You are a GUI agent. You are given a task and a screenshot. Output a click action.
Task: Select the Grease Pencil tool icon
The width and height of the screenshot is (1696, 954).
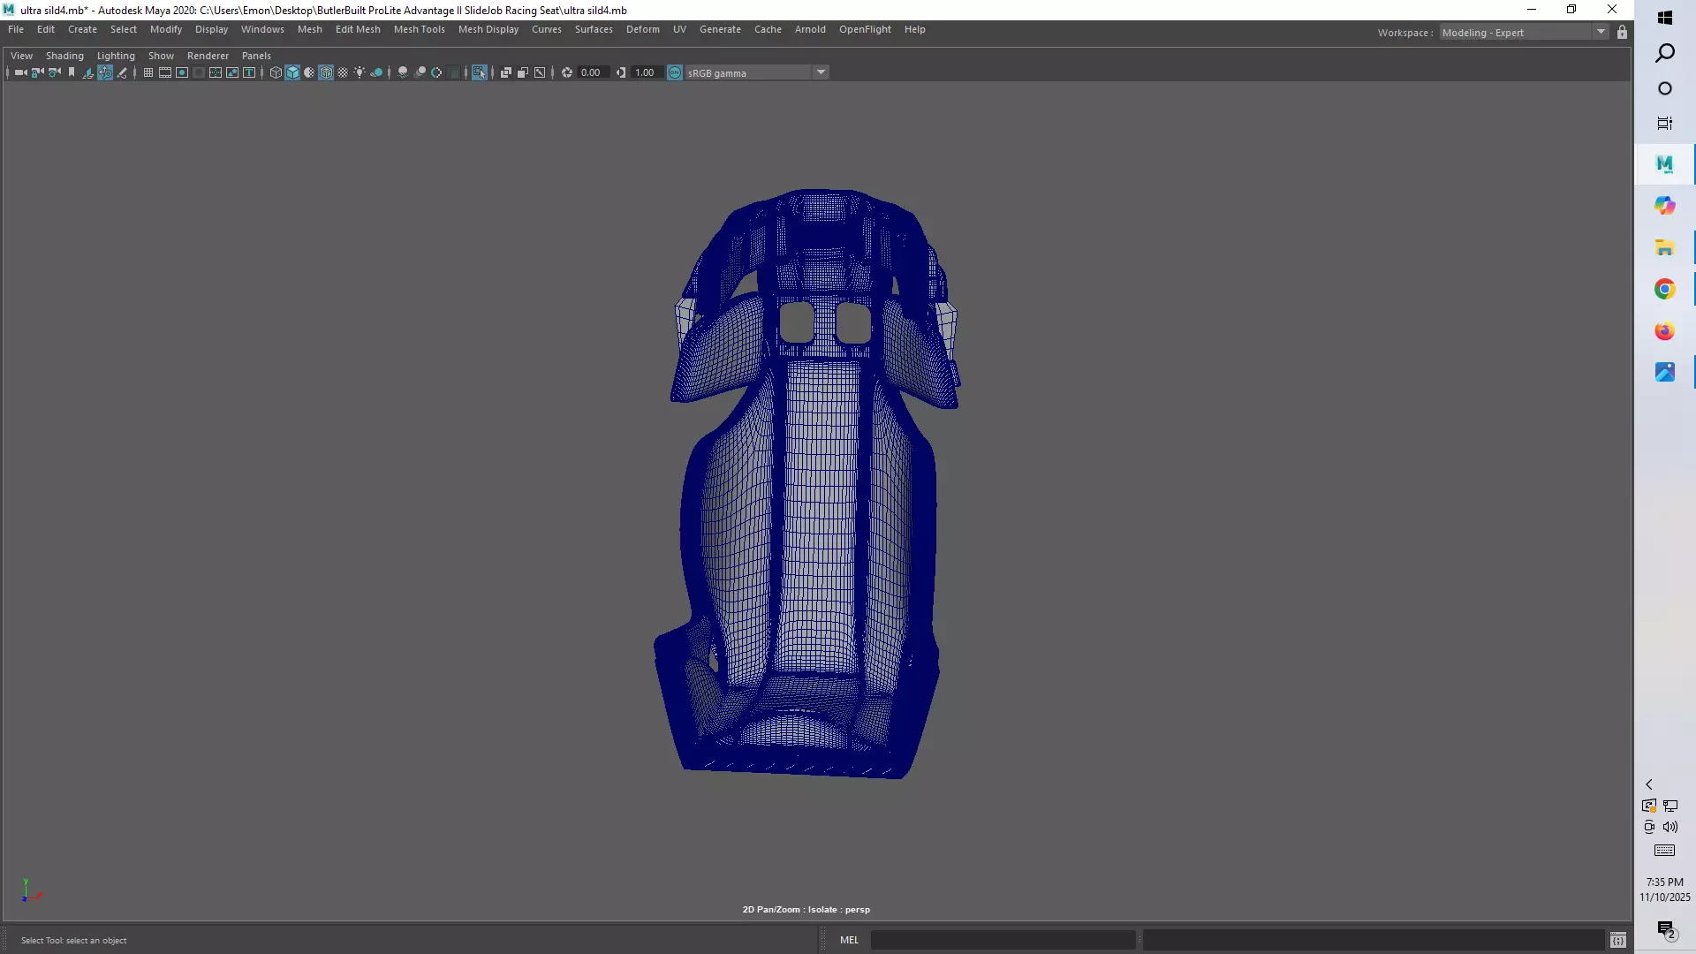pyautogui.click(x=122, y=72)
